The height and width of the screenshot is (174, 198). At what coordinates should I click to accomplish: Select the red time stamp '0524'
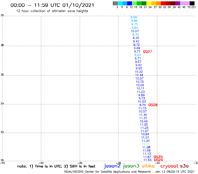(158, 160)
